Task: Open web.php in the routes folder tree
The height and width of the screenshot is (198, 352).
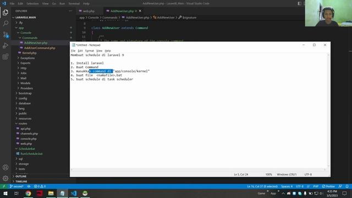Action: tap(26, 144)
